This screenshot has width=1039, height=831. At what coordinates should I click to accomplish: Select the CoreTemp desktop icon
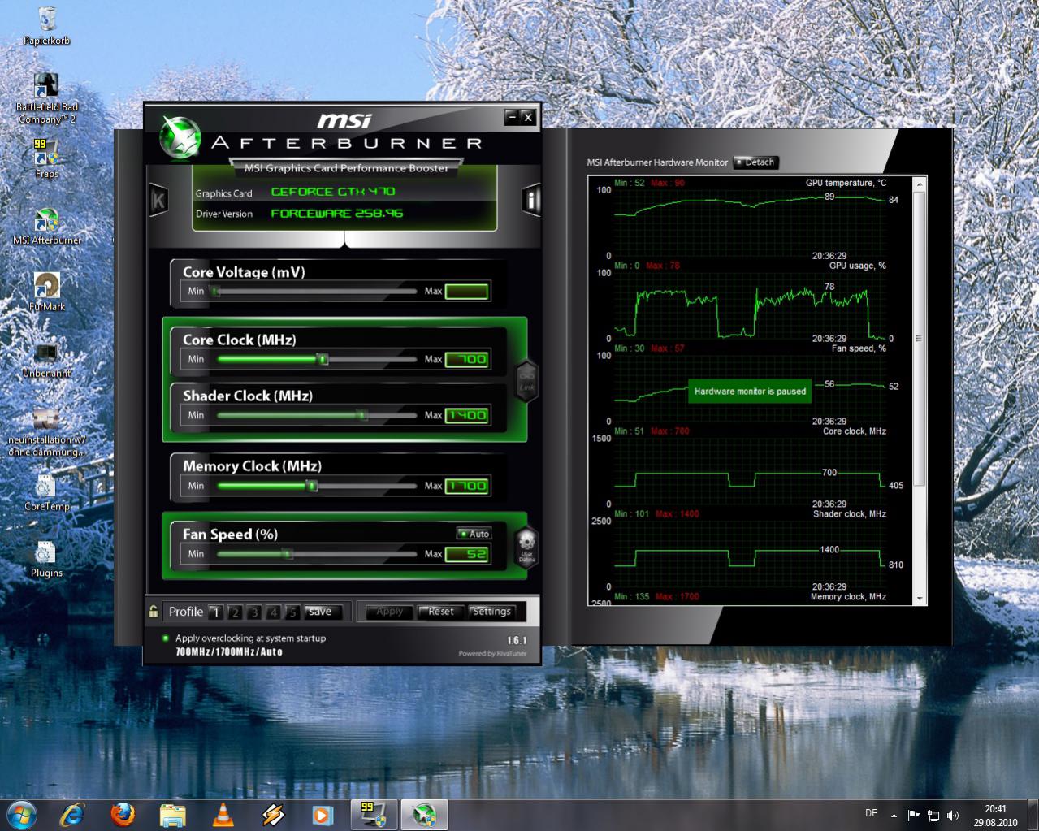(46, 492)
